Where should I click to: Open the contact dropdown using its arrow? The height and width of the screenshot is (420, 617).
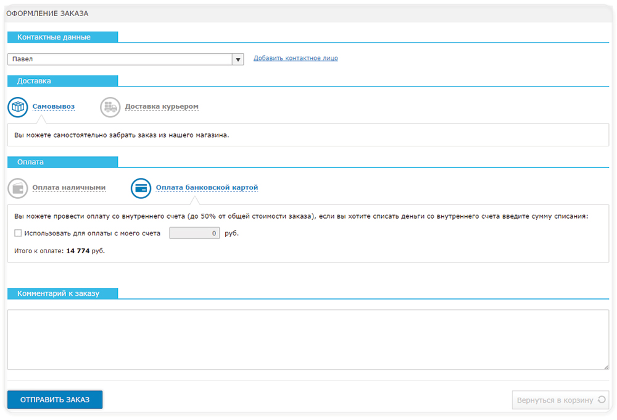click(238, 59)
